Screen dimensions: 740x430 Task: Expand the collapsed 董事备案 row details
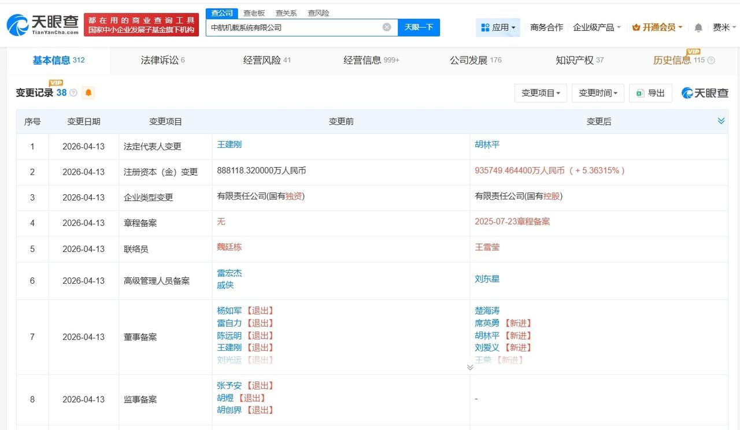(x=470, y=367)
